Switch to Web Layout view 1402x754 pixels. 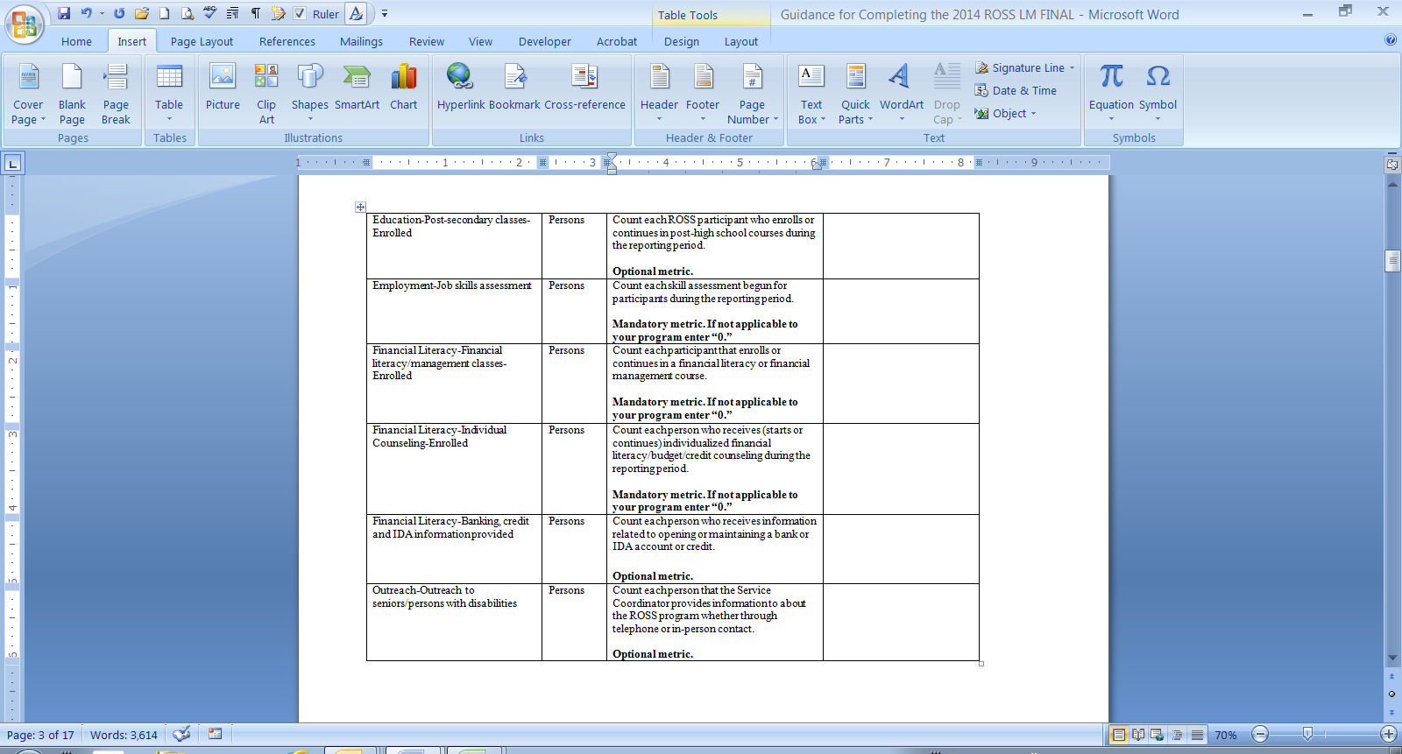click(x=1158, y=735)
